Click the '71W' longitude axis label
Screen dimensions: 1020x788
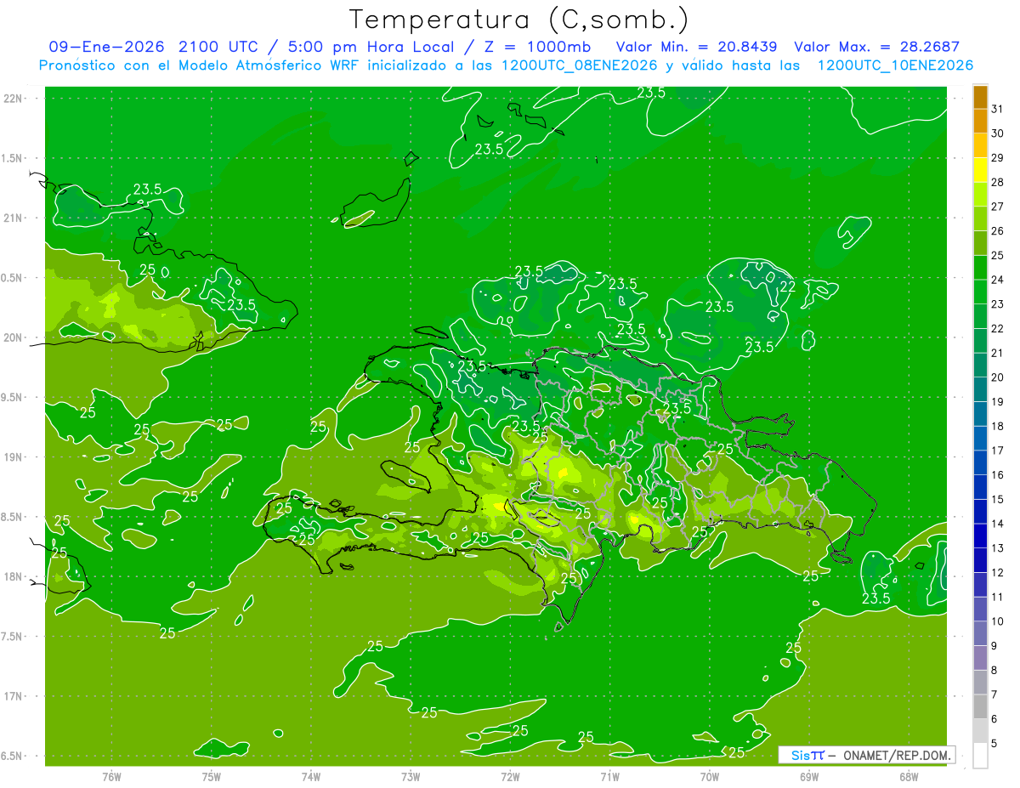(609, 776)
